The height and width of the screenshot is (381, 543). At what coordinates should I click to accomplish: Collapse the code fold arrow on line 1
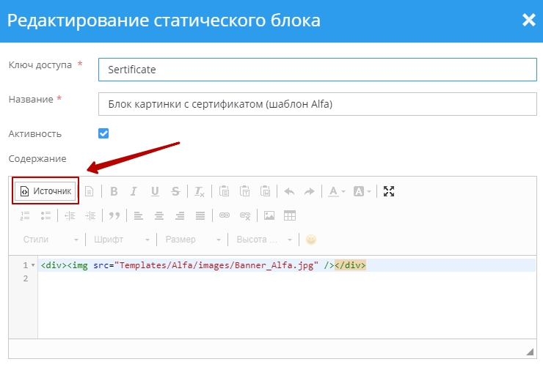click(33, 265)
